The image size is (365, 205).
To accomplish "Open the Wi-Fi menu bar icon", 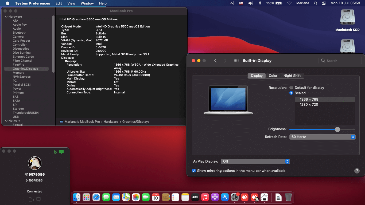I will [289, 3].
